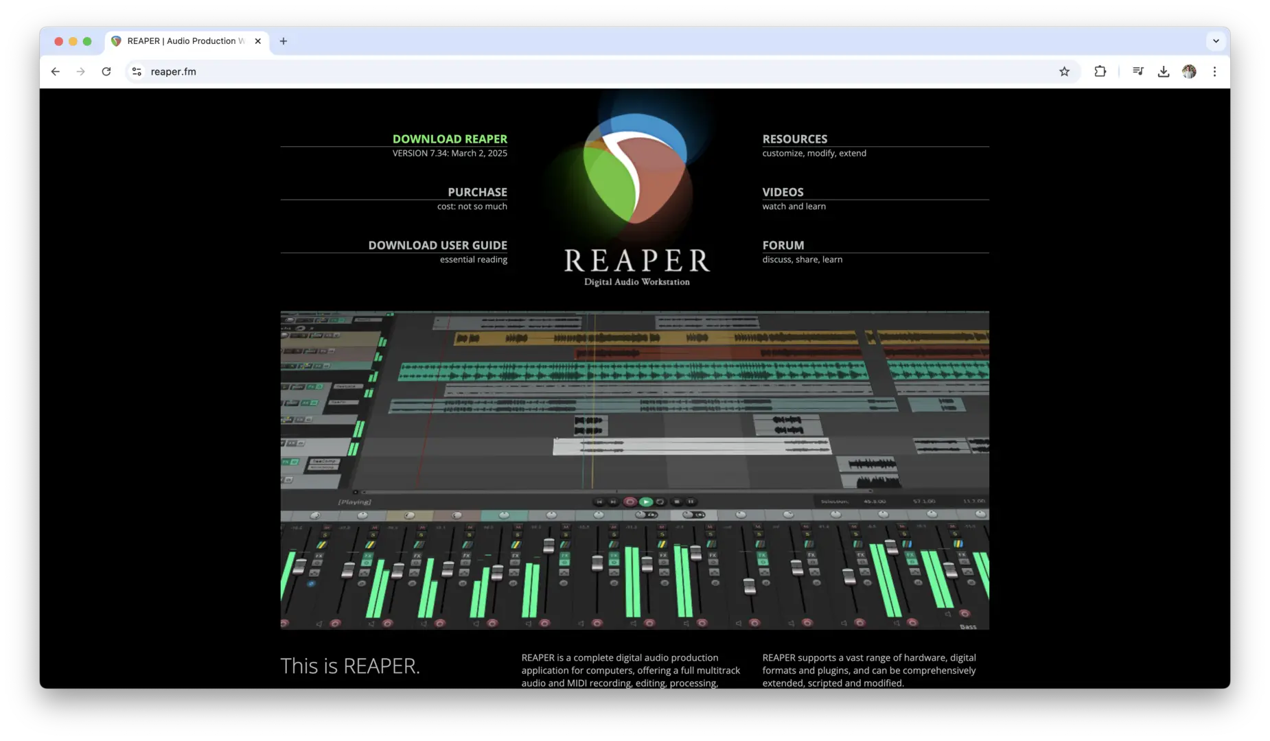
Task: Click the yellow minimize window button
Action: click(73, 41)
